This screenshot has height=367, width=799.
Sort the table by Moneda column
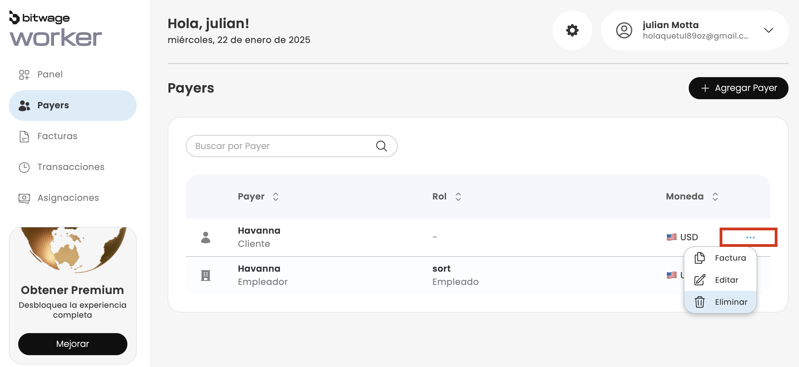[x=715, y=196]
